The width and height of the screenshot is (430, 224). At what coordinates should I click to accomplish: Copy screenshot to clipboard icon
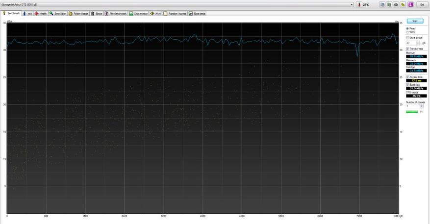(389, 5)
